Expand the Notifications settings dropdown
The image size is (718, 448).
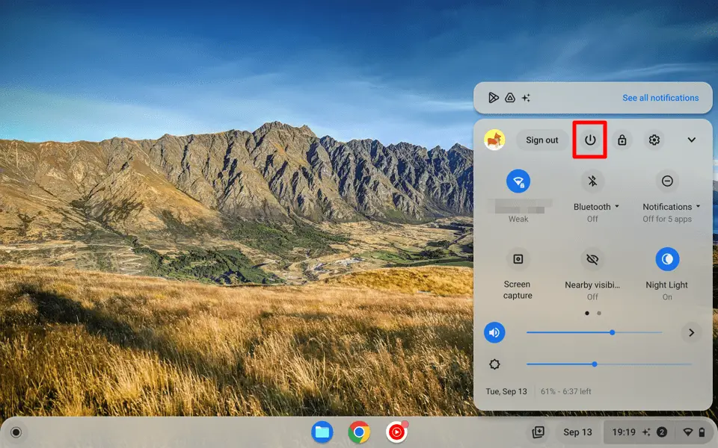point(697,206)
